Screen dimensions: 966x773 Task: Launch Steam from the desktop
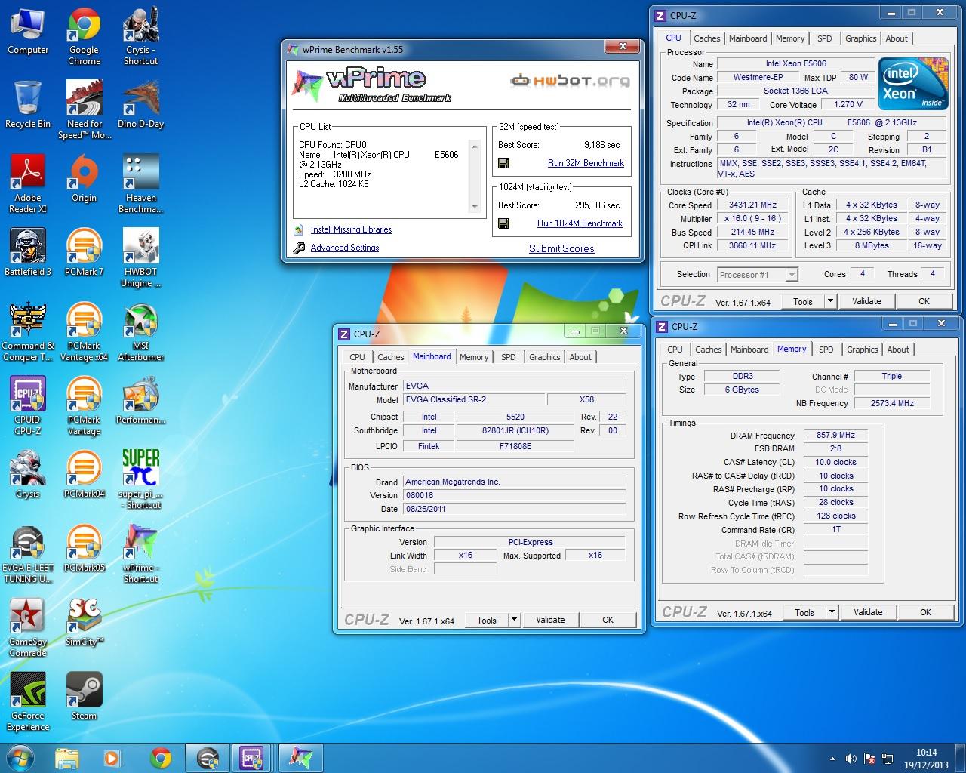[x=84, y=697]
